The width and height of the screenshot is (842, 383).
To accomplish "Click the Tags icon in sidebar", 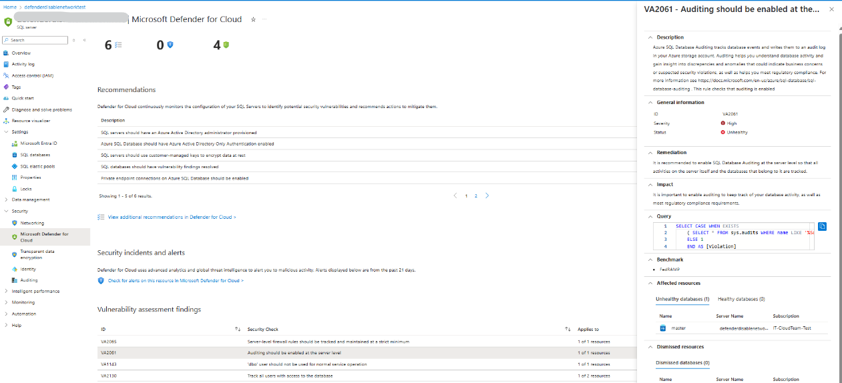I will pyautogui.click(x=6, y=87).
